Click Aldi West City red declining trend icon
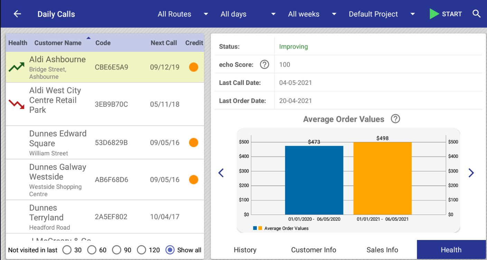 pyautogui.click(x=16, y=104)
